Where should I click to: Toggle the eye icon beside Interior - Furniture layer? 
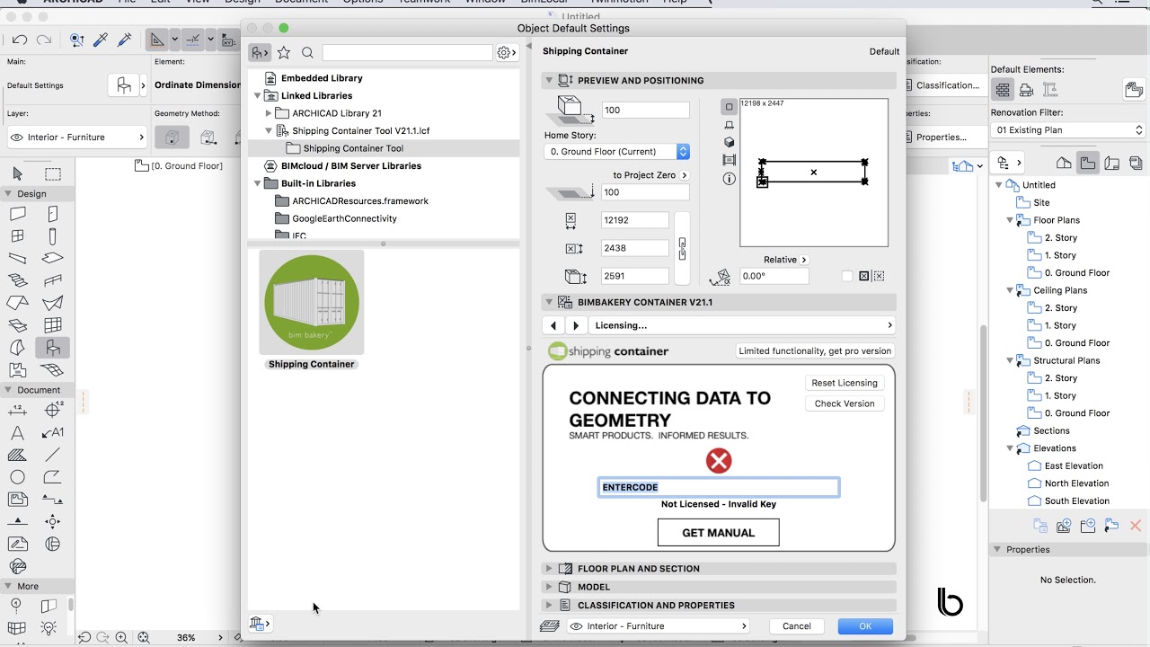point(16,137)
